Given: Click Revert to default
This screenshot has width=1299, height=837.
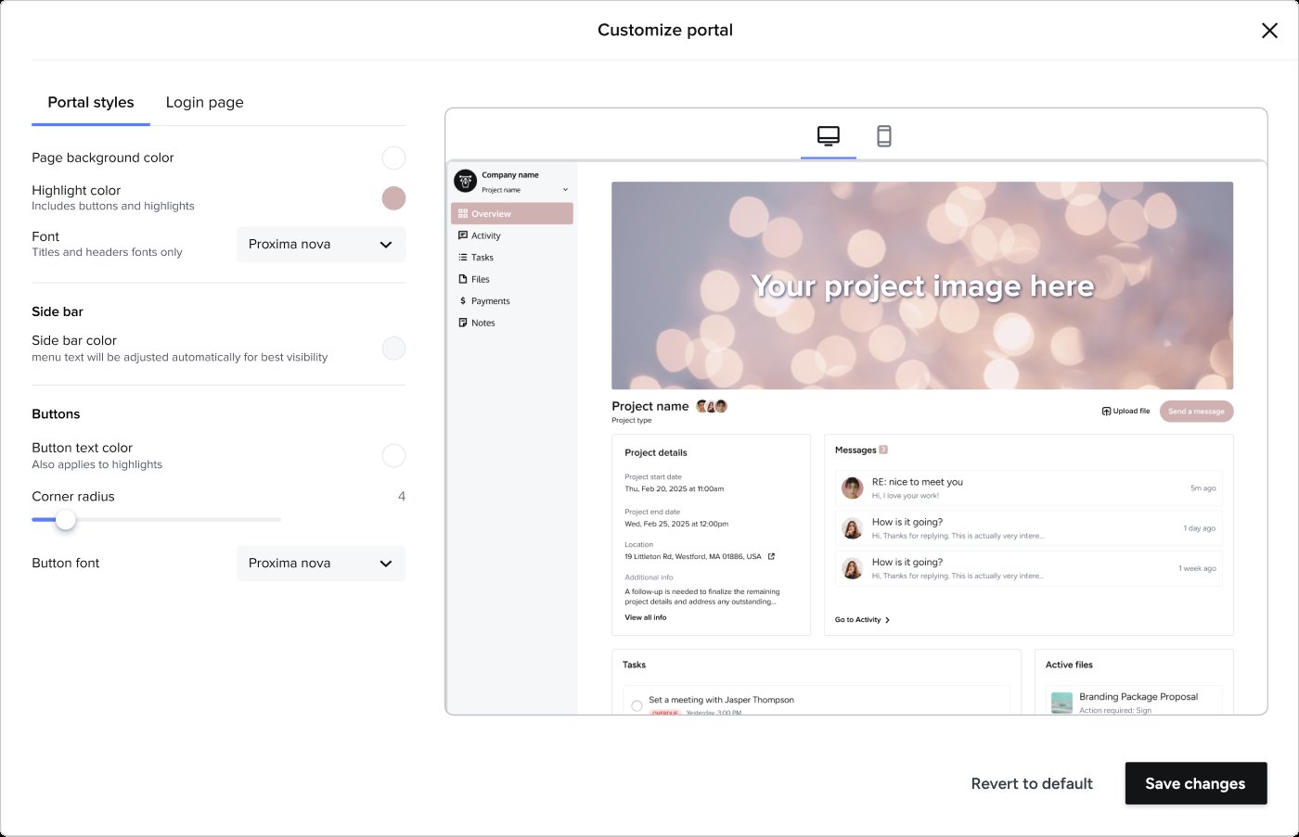Looking at the screenshot, I should coord(1032,783).
